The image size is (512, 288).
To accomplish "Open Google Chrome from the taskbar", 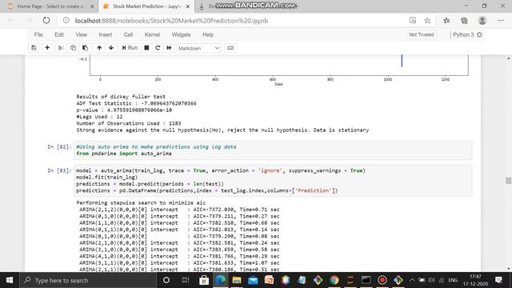I will [334, 280].
